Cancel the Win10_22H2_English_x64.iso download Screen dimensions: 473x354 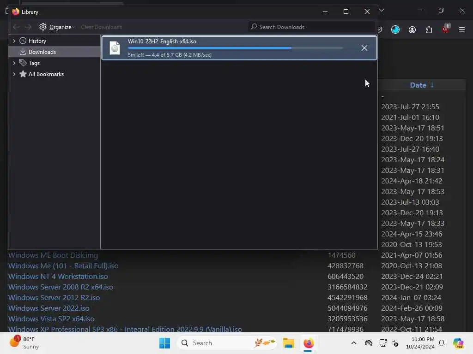(x=364, y=48)
